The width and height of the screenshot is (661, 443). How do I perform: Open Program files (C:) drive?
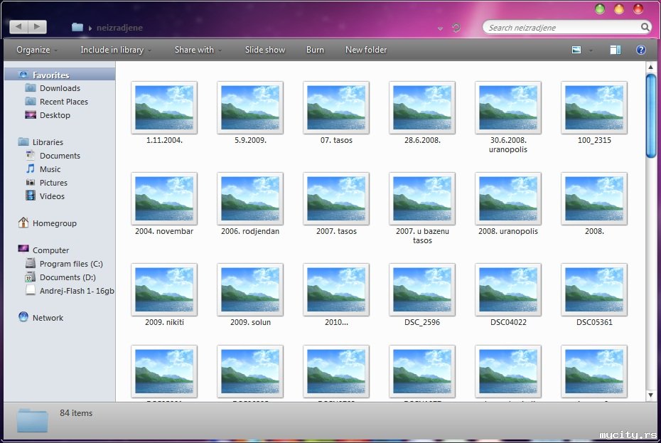(71, 264)
